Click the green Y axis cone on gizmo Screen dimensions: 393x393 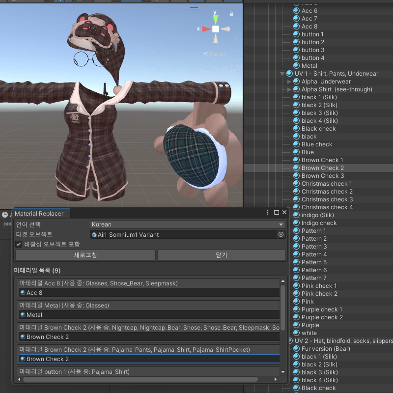click(x=215, y=19)
